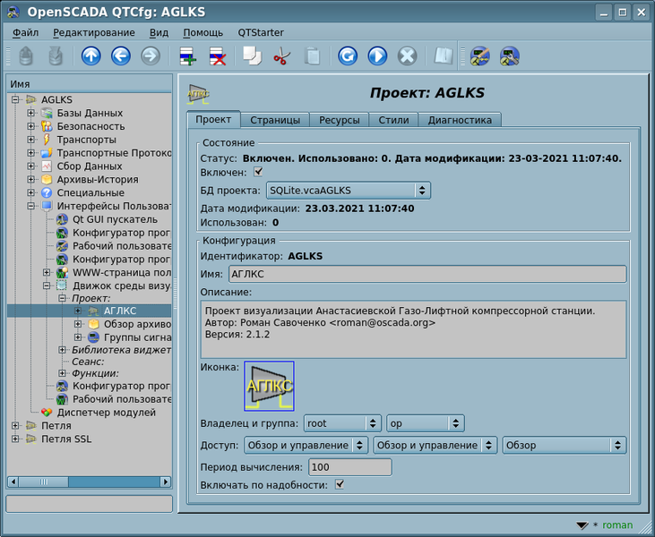Click the tree scrollbar left arrow
The image size is (655, 537).
coord(13,482)
